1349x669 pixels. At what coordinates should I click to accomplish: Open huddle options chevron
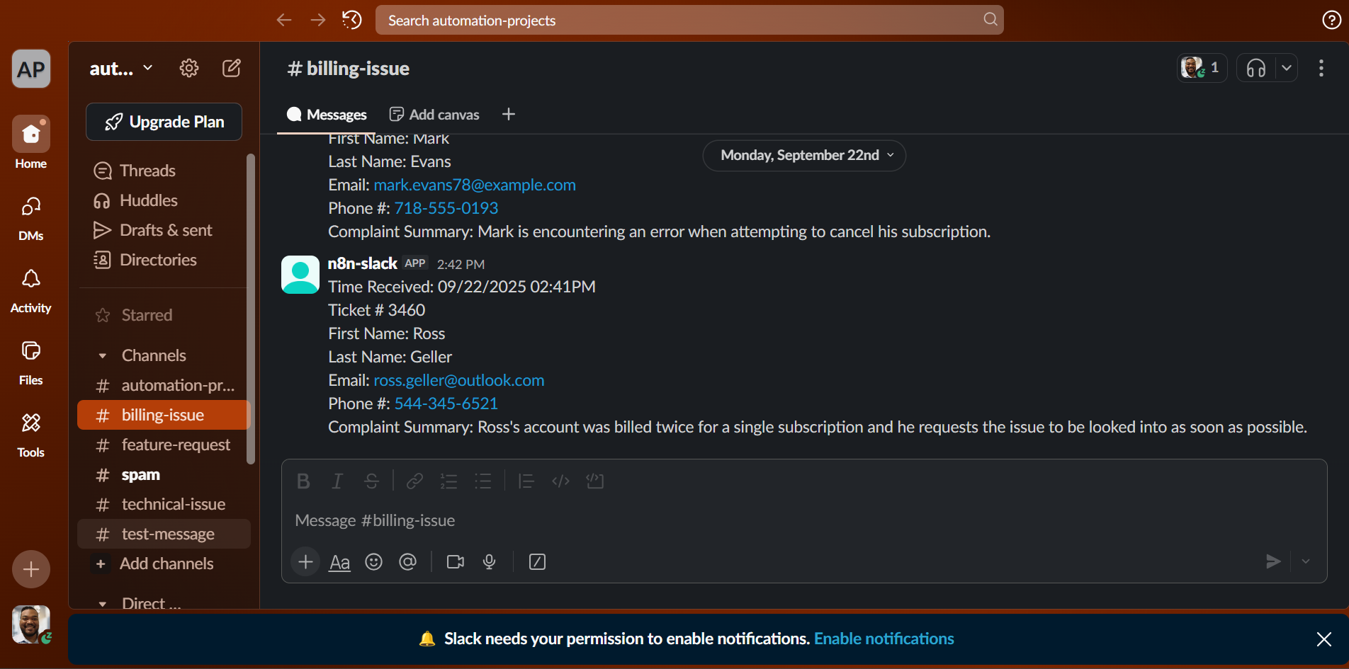point(1287,68)
